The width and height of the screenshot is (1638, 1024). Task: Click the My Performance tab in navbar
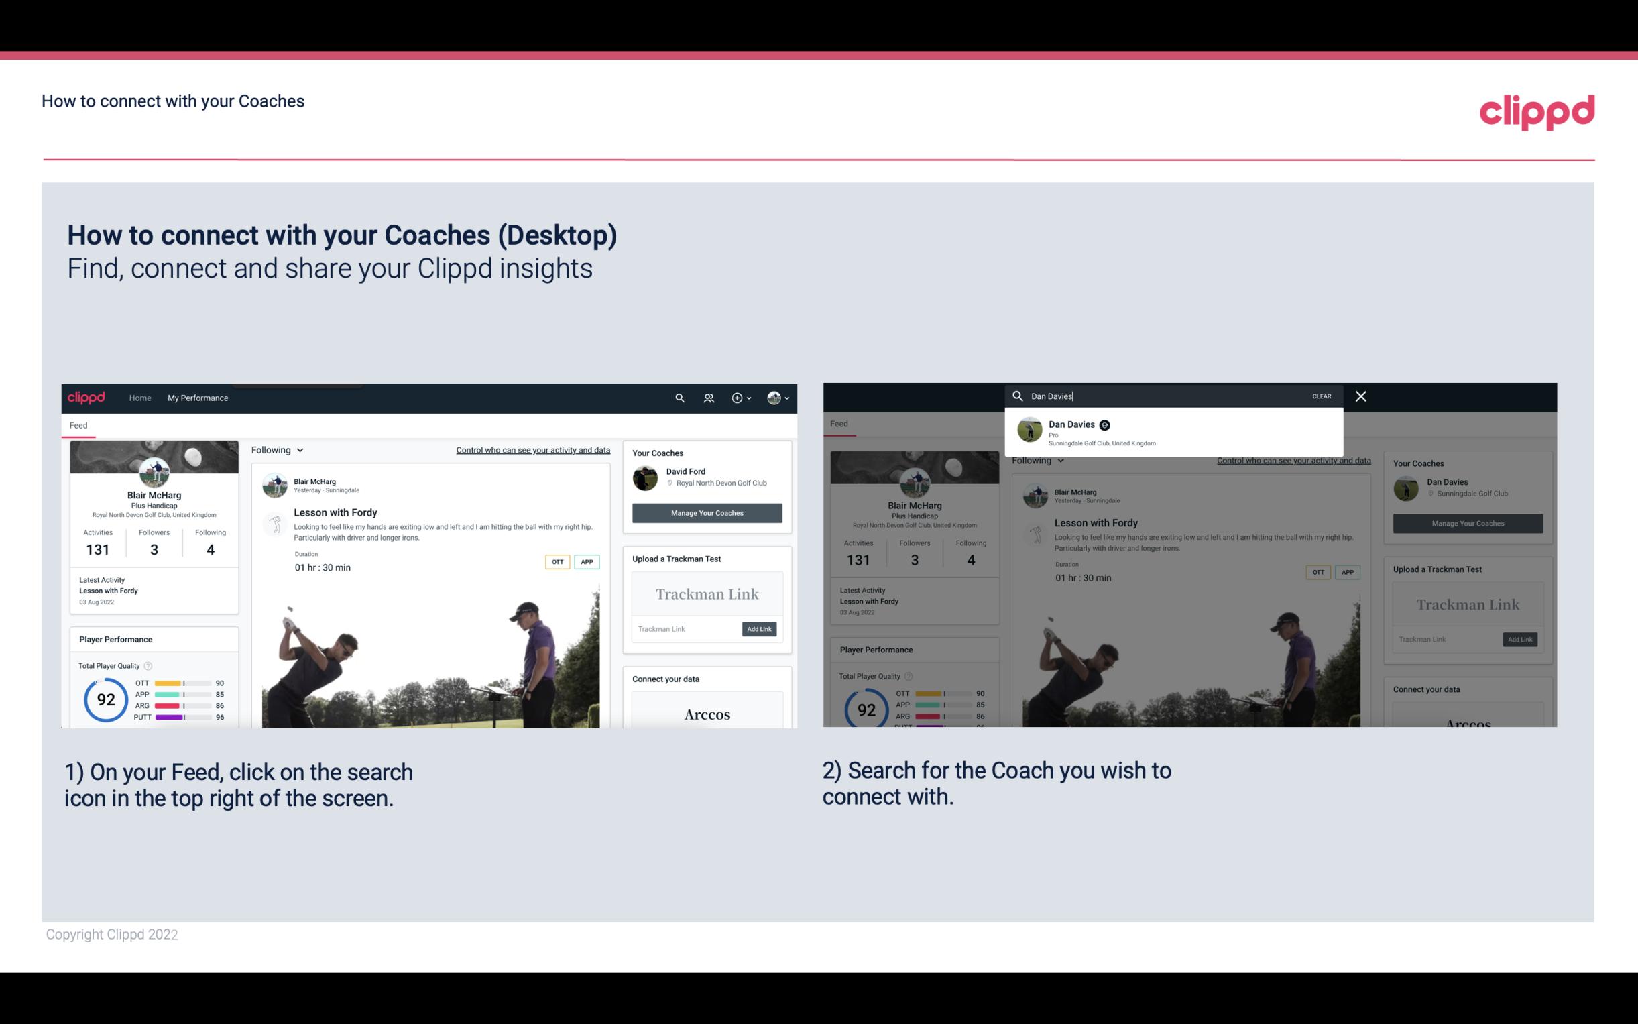[197, 398]
